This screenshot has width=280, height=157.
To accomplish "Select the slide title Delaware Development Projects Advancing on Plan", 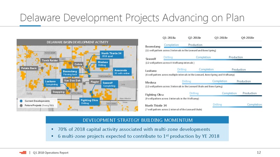I will pos(132,18).
